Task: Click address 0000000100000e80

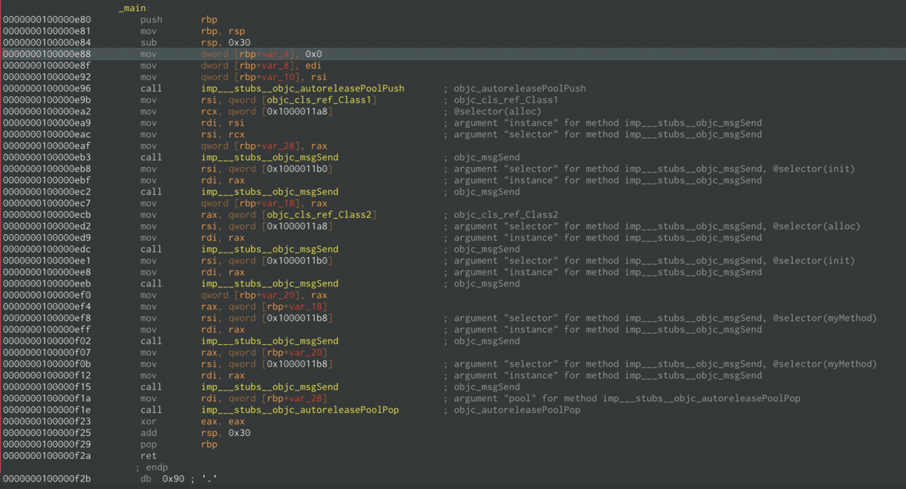Action: (x=47, y=20)
